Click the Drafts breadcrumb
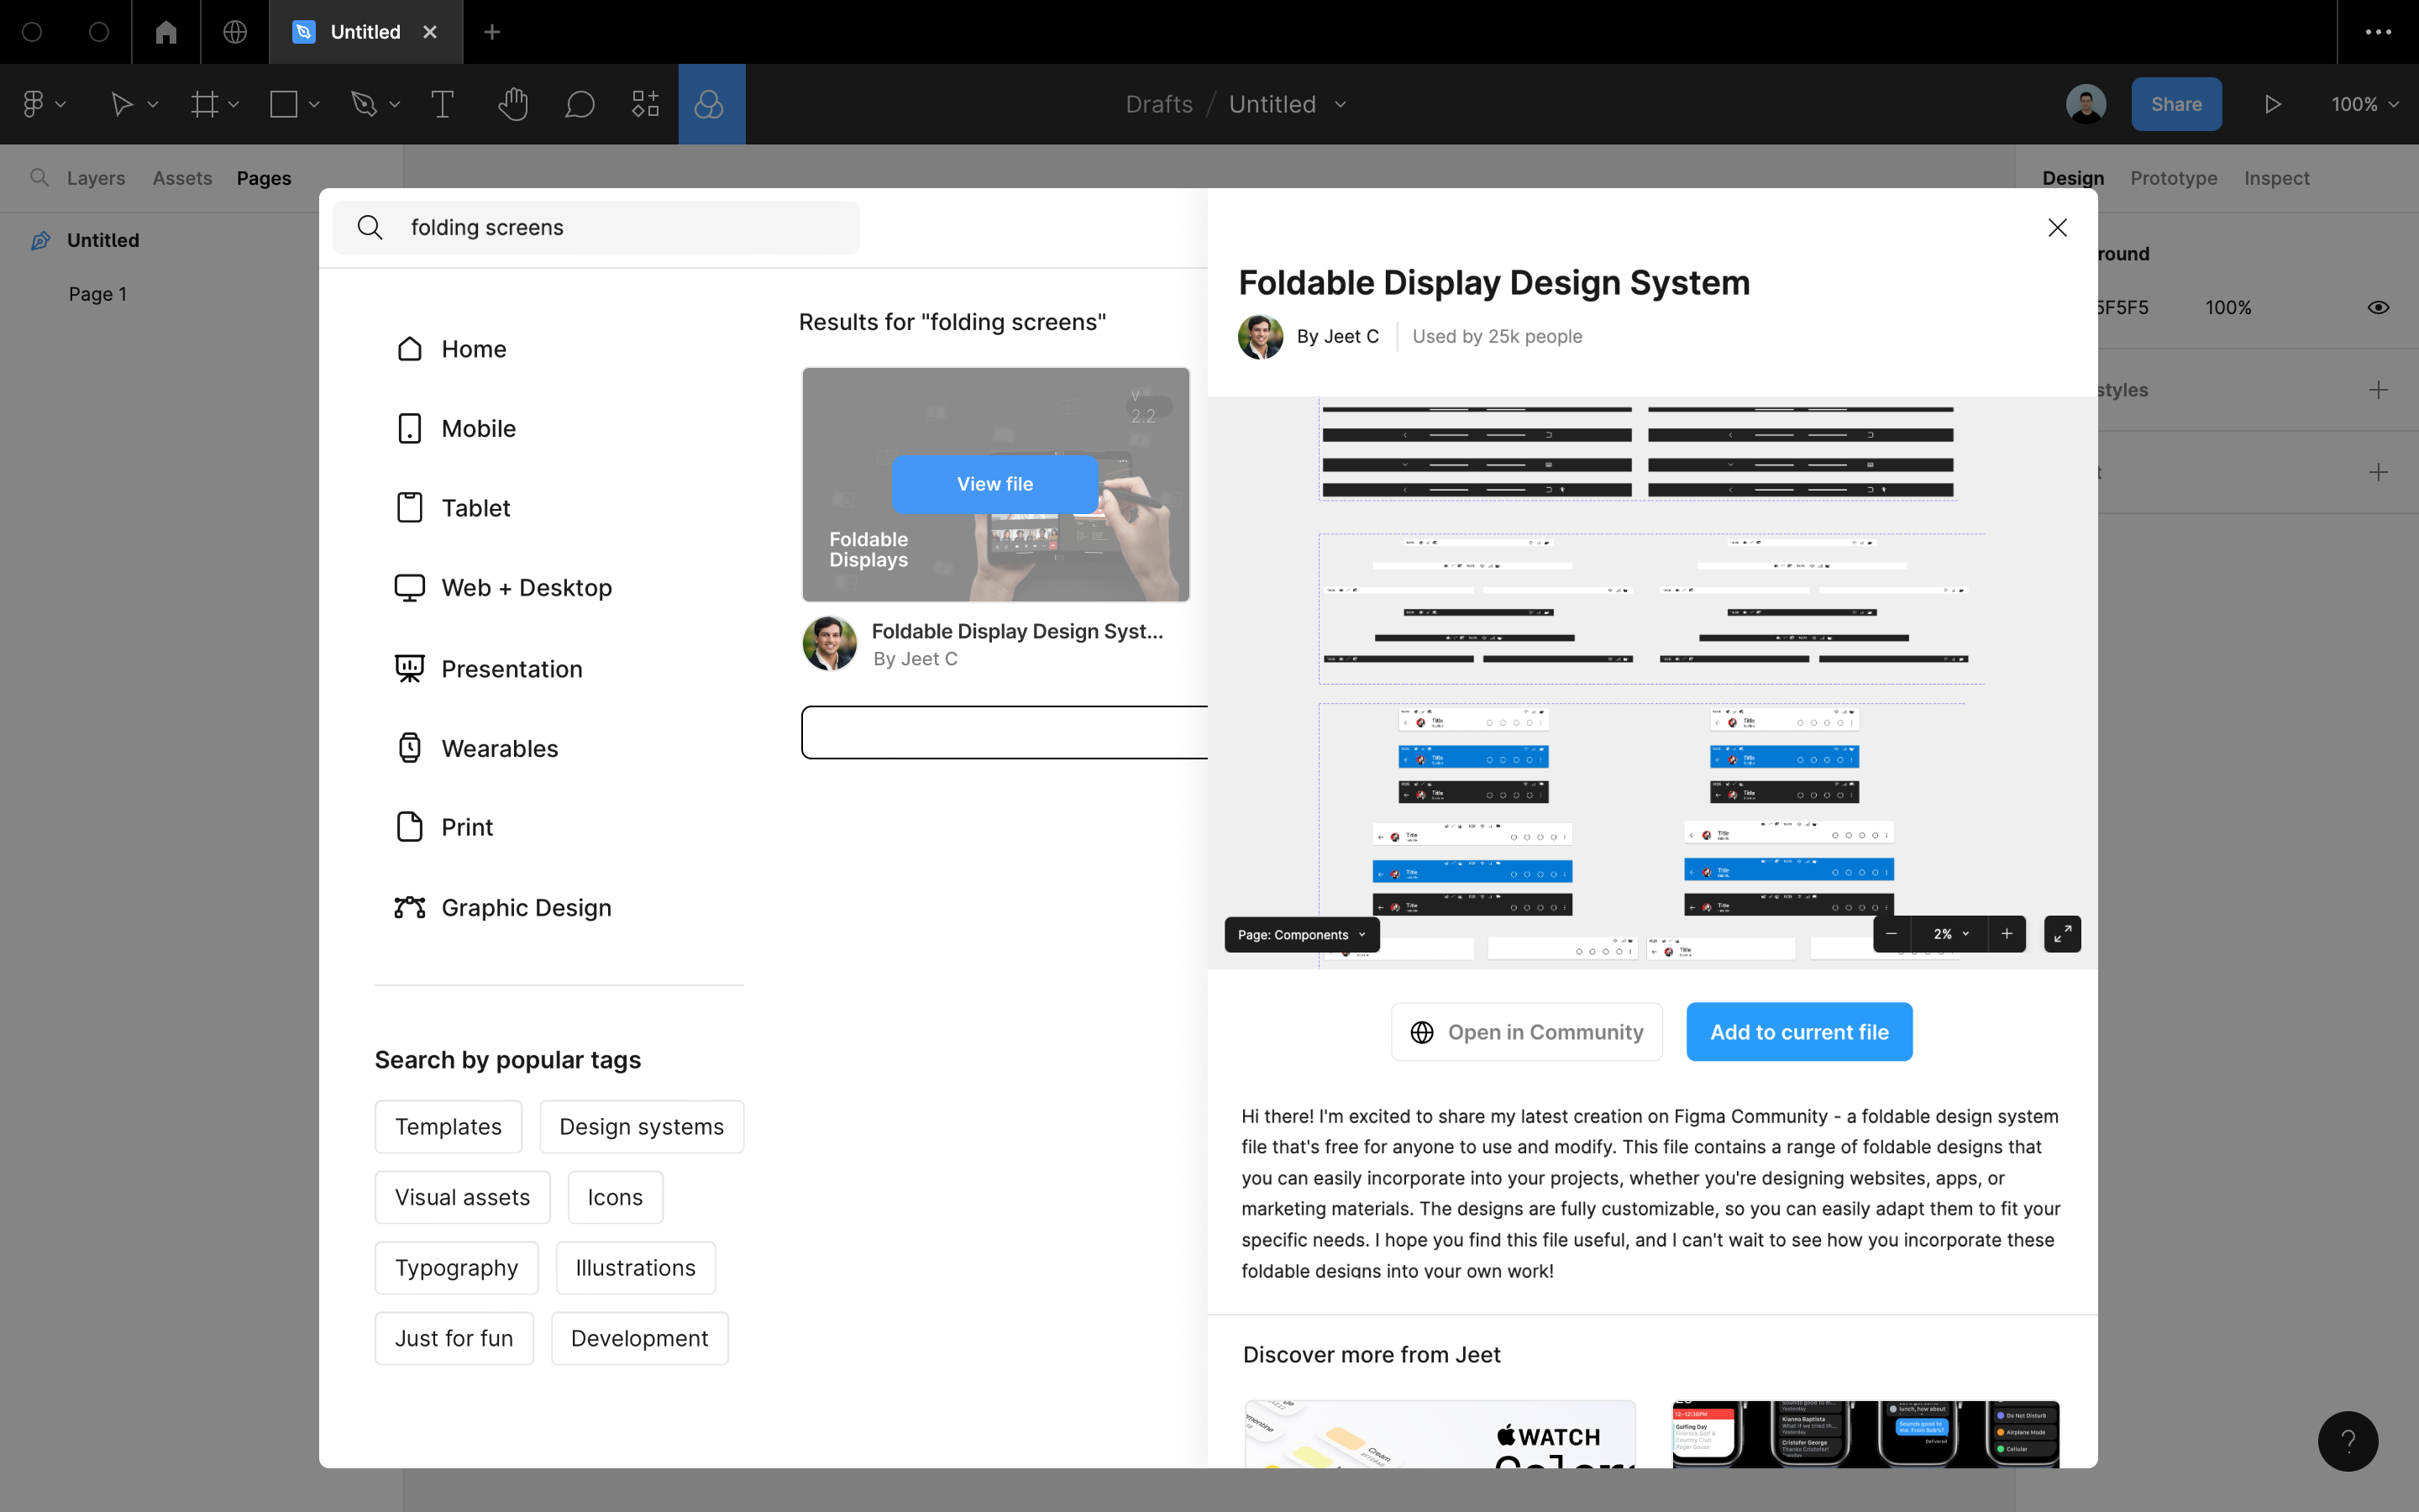Image resolution: width=2419 pixels, height=1512 pixels. tap(1158, 104)
